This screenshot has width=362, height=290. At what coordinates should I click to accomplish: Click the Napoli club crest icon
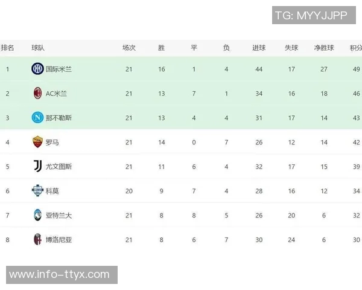[37, 117]
